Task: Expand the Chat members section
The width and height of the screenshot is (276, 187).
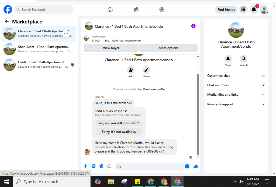Action: point(236,85)
